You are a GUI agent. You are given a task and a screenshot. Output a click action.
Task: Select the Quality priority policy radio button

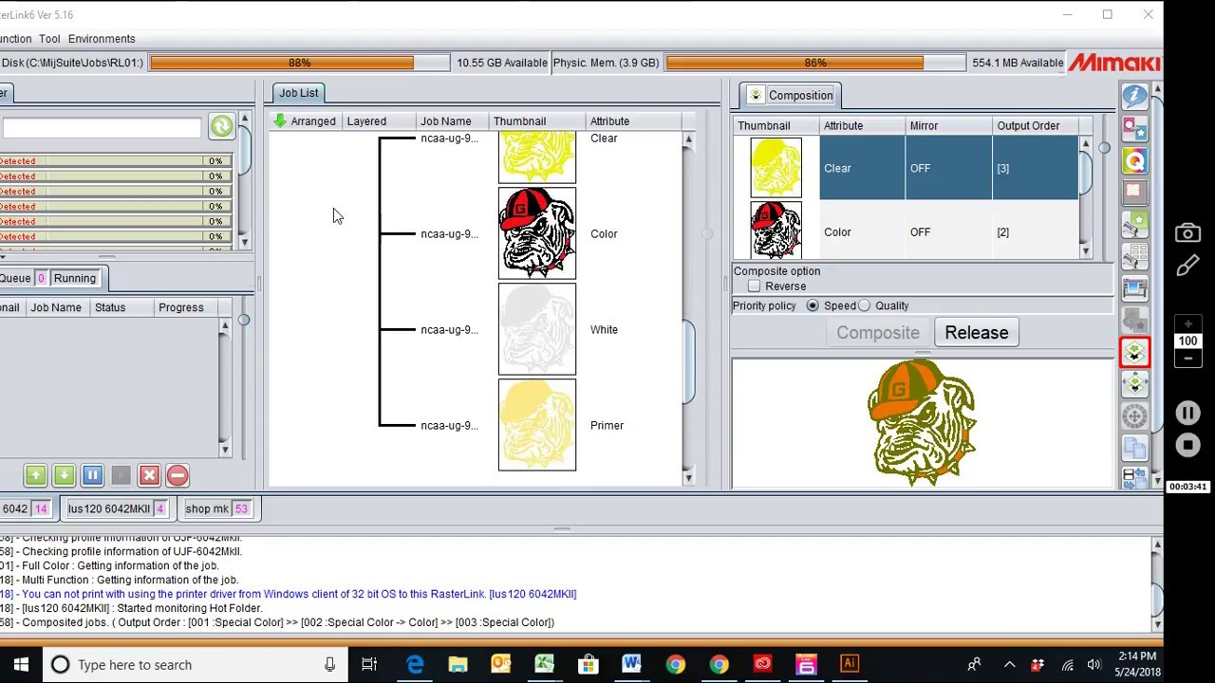pyautogui.click(x=864, y=305)
